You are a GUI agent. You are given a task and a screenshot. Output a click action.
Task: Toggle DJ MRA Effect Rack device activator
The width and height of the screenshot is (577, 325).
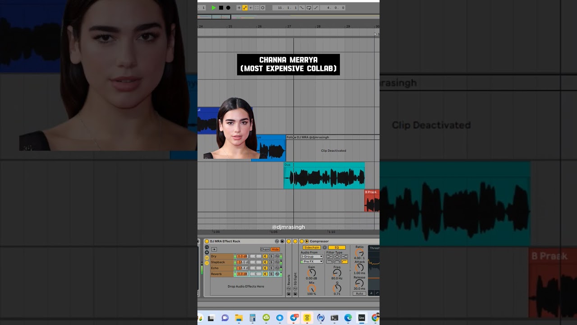(207, 241)
